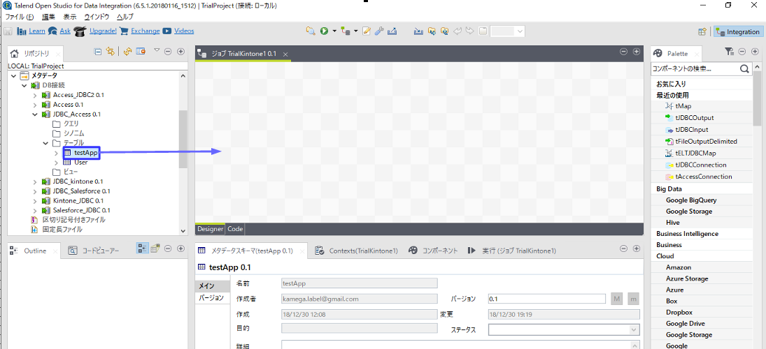Image resolution: width=766 pixels, height=349 pixels.
Task: Expand the Access_JDBC2 0.1 connection
Action: pos(35,95)
